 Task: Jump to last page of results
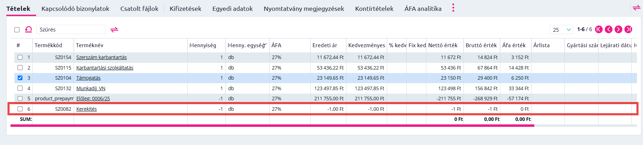(628, 29)
